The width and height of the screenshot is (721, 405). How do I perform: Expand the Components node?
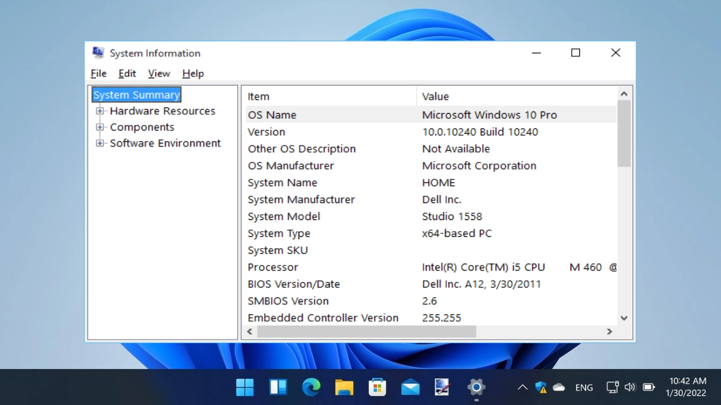(x=100, y=127)
